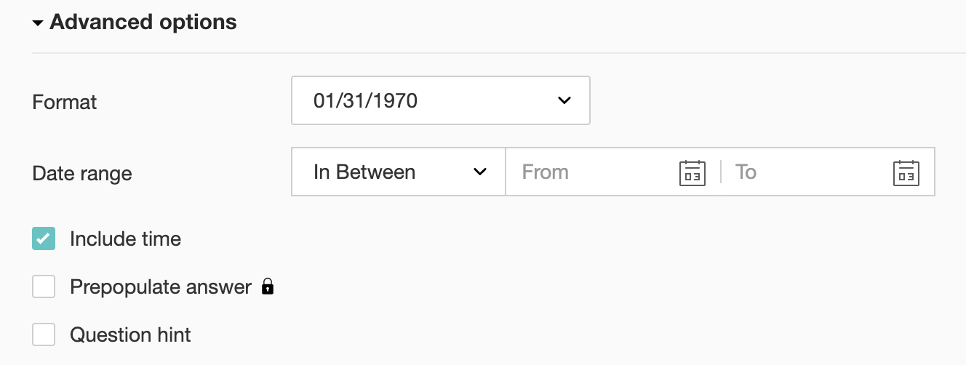Focus the From date input field

[x=593, y=172]
